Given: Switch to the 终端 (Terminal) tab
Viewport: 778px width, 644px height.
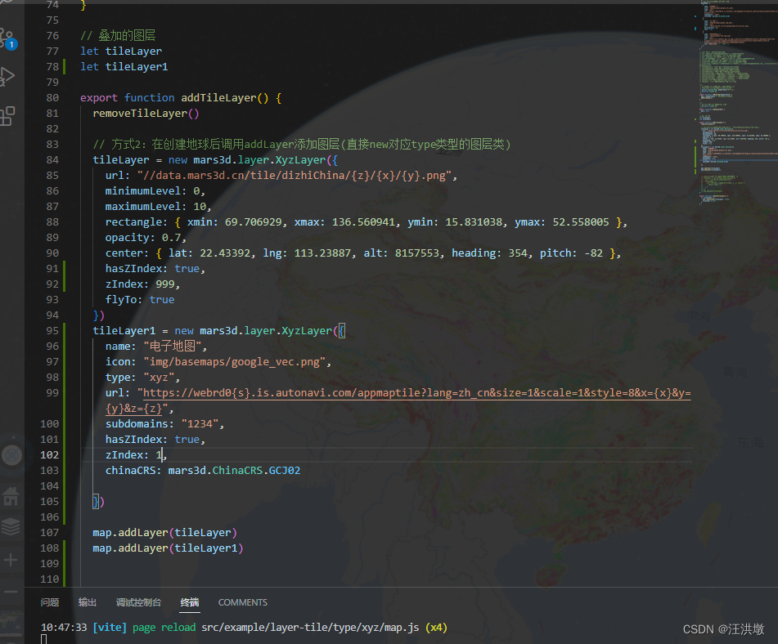Looking at the screenshot, I should 189,602.
